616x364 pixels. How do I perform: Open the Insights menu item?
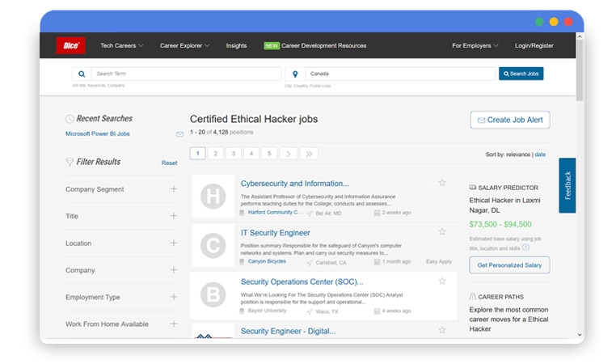(236, 45)
